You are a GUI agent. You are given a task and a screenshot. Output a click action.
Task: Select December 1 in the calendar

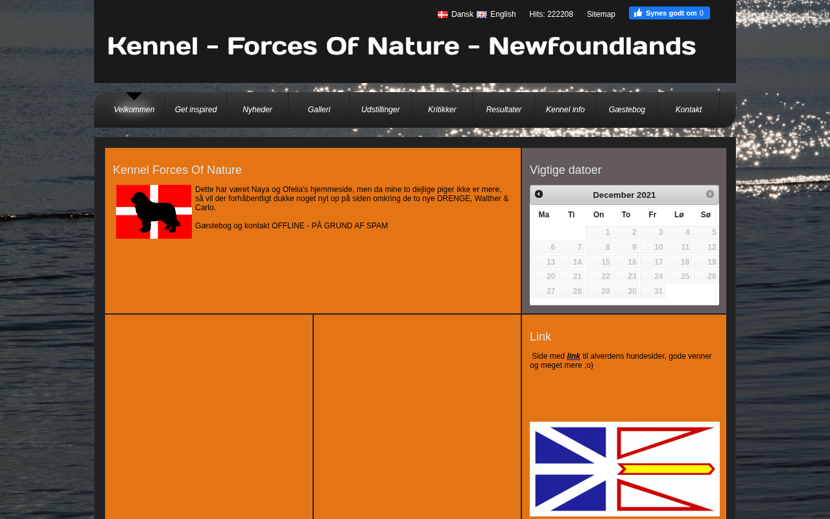pos(599,232)
